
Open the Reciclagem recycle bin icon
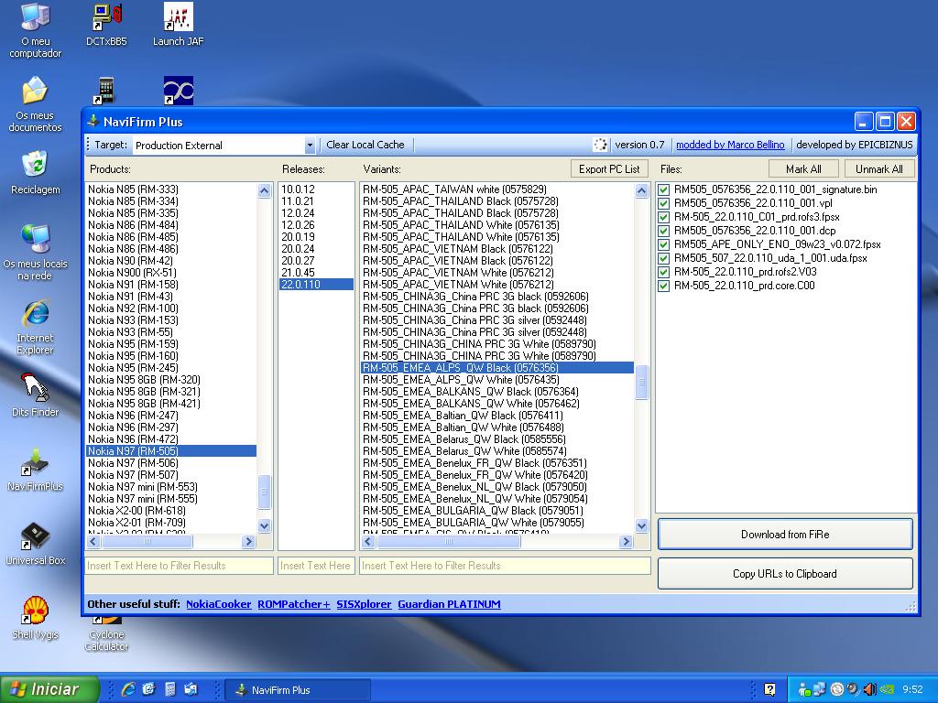point(36,172)
